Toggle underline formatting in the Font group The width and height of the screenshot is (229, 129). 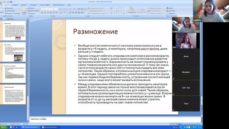[x=48, y=13]
